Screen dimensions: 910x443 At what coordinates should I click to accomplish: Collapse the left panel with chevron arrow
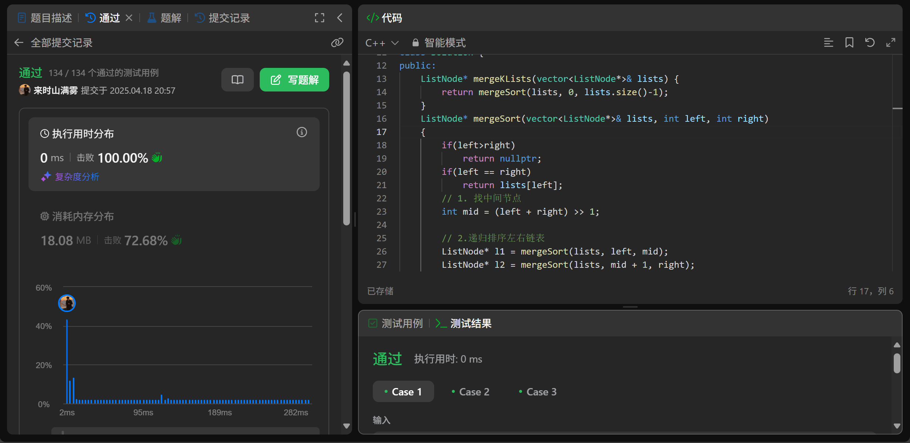pyautogui.click(x=340, y=18)
